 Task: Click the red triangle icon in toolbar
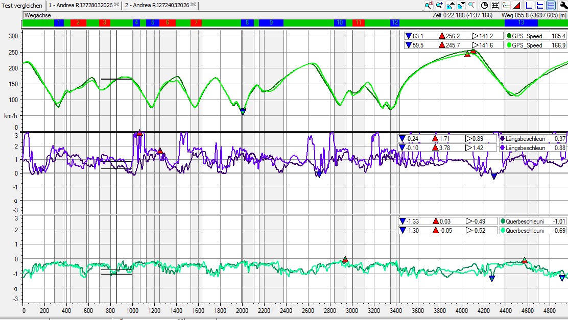click(517, 5)
